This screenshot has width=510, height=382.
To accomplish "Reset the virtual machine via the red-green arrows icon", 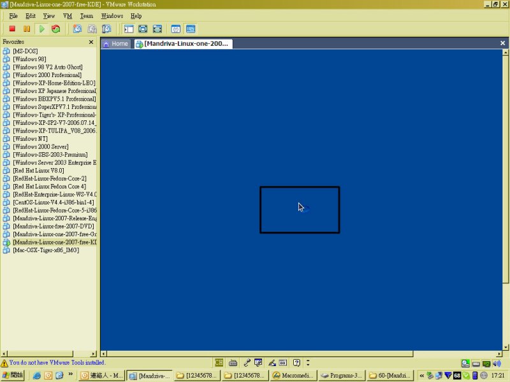I will 56,29.
